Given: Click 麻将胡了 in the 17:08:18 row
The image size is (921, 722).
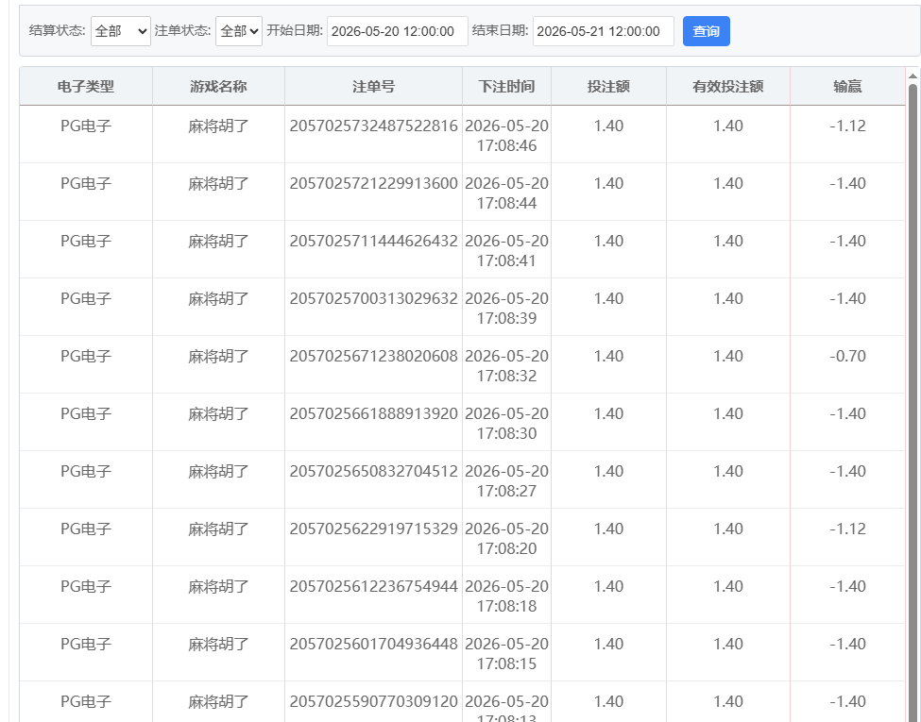Looking at the screenshot, I should tap(218, 586).
